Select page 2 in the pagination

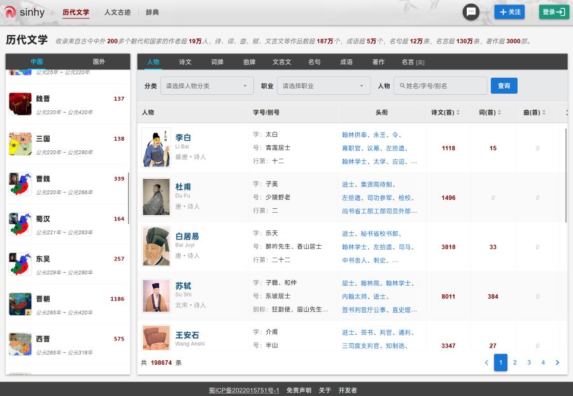coord(515,362)
